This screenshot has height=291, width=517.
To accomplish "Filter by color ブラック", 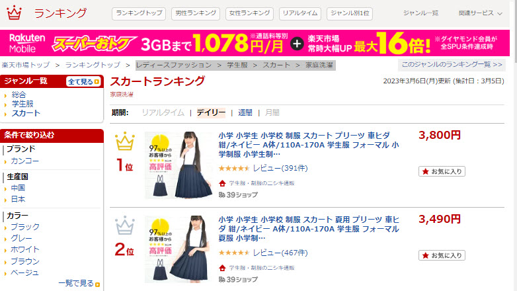I will tap(25, 227).
